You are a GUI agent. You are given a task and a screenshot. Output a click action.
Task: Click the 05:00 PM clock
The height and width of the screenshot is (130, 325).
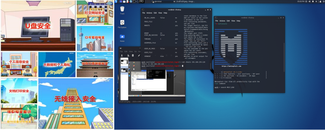tap(301, 1)
